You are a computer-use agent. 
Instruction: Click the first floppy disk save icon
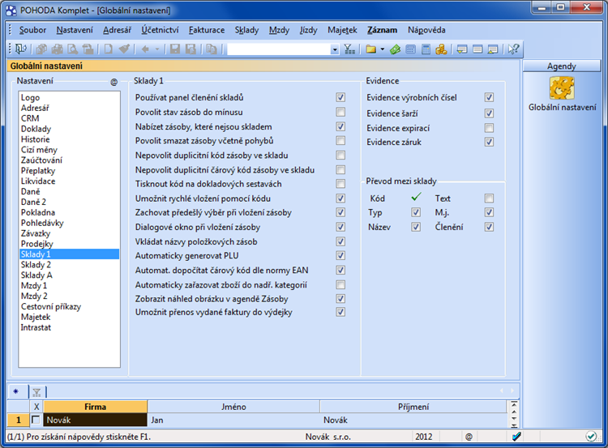tap(175, 49)
